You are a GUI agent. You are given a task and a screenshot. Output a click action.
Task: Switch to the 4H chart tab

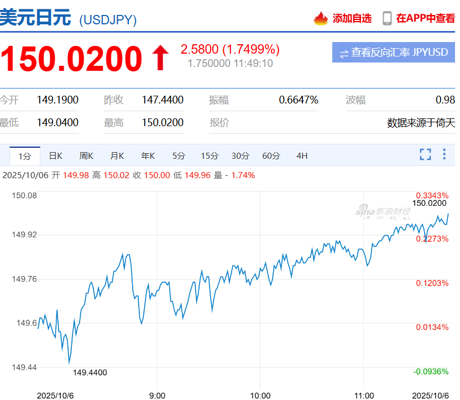302,156
